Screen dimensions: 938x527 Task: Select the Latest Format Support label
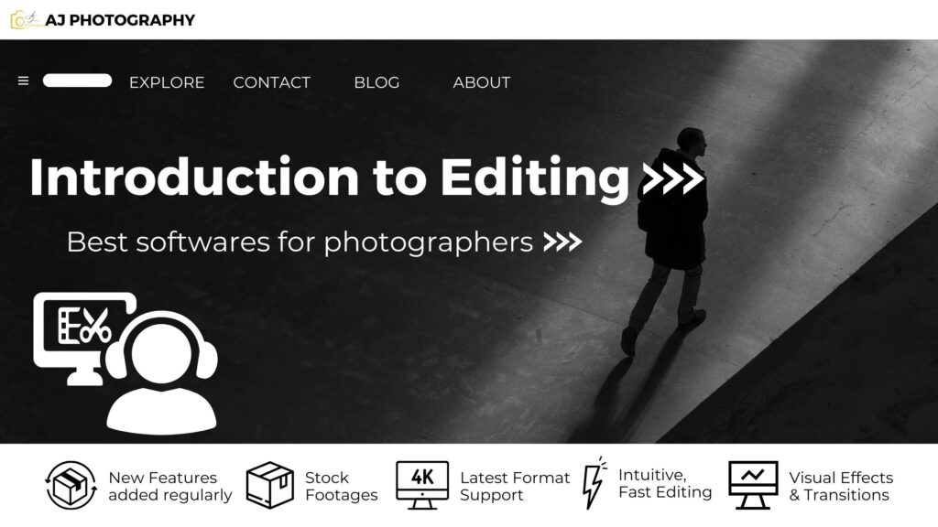[x=515, y=487]
